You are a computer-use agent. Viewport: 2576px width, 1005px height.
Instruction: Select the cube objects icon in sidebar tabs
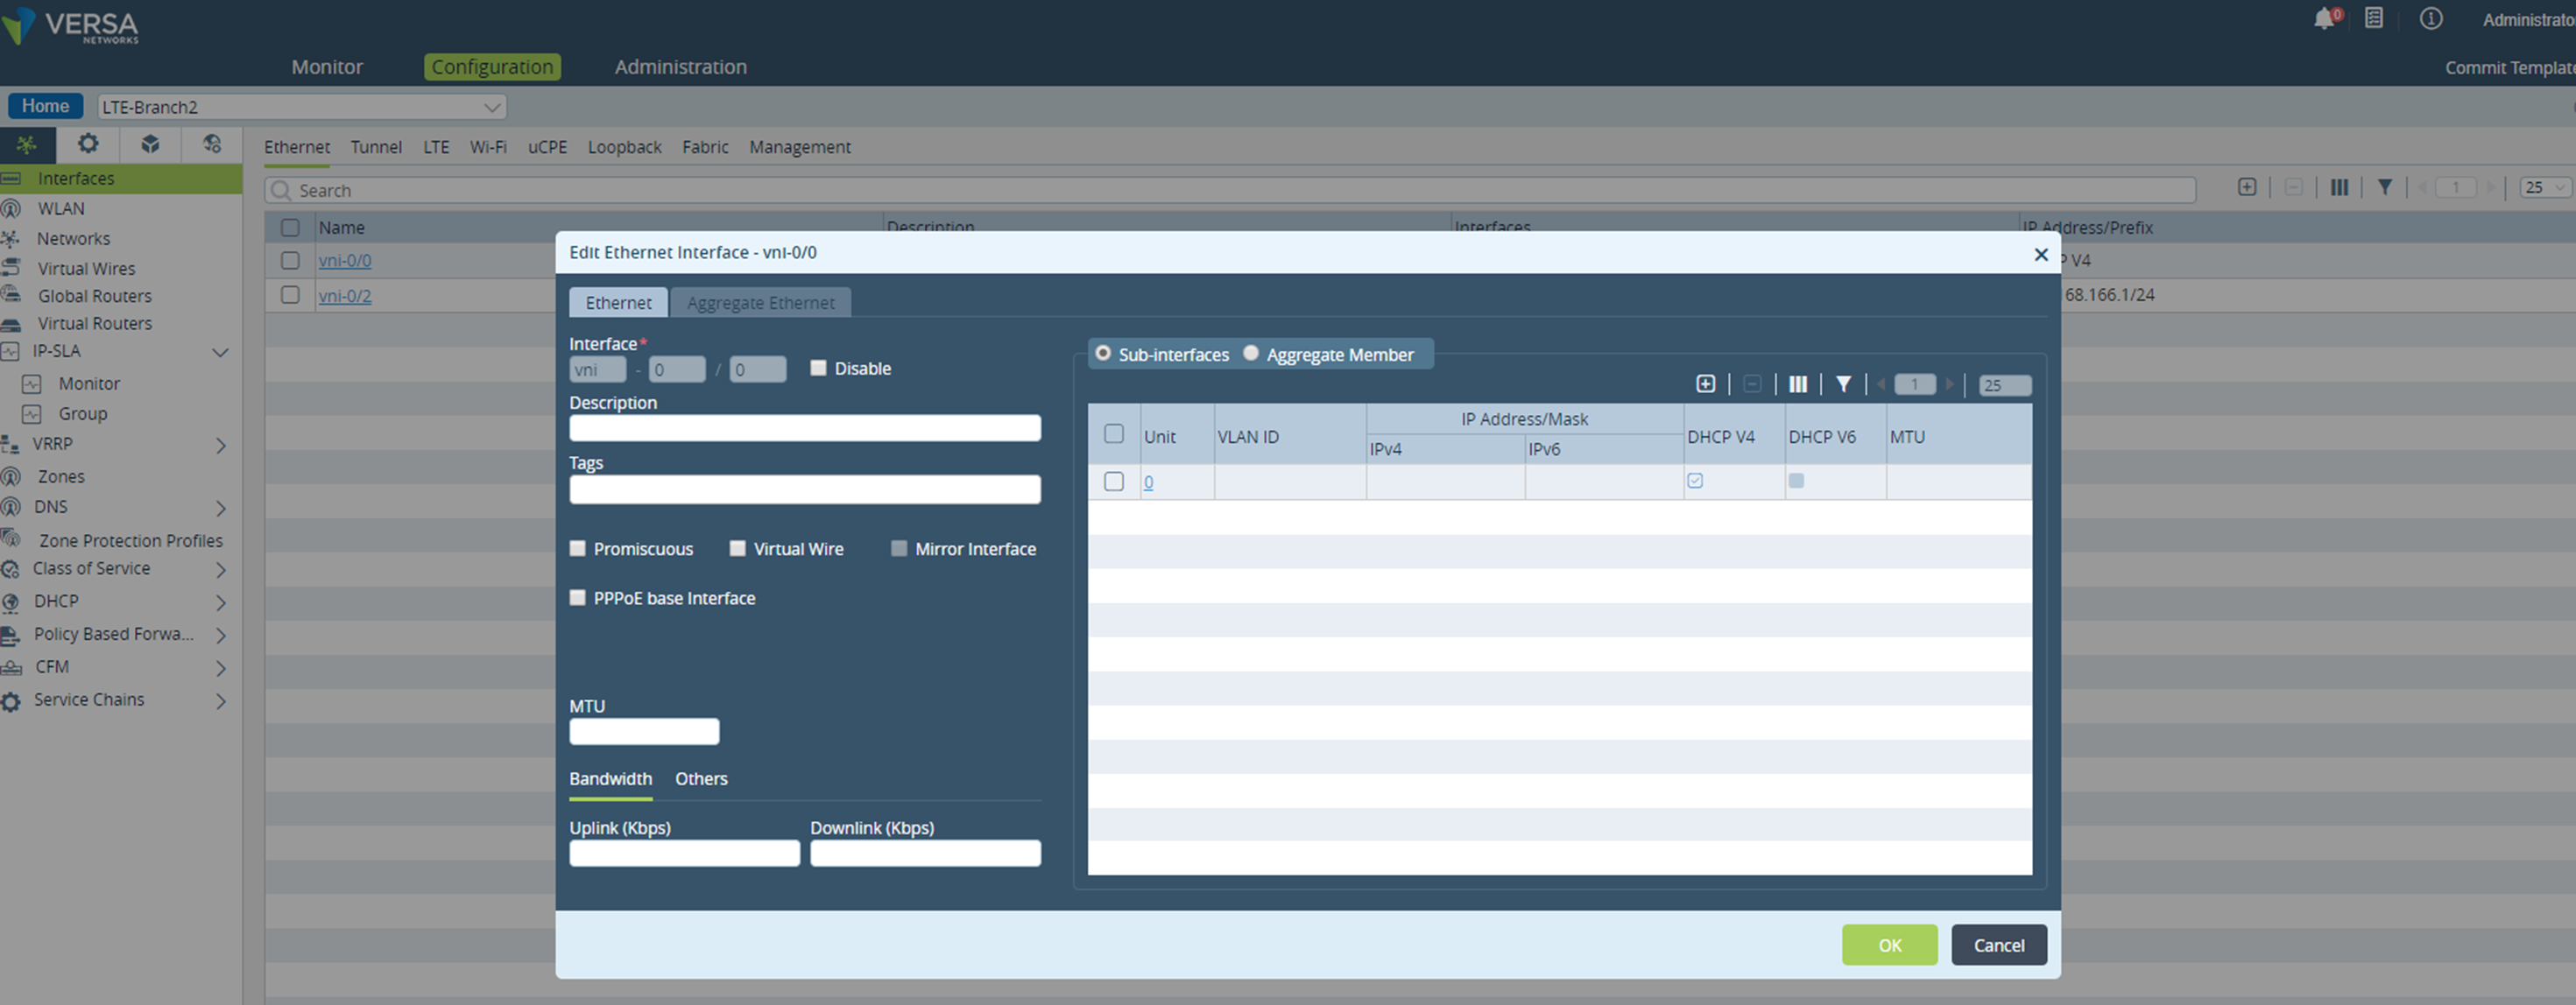coord(150,144)
